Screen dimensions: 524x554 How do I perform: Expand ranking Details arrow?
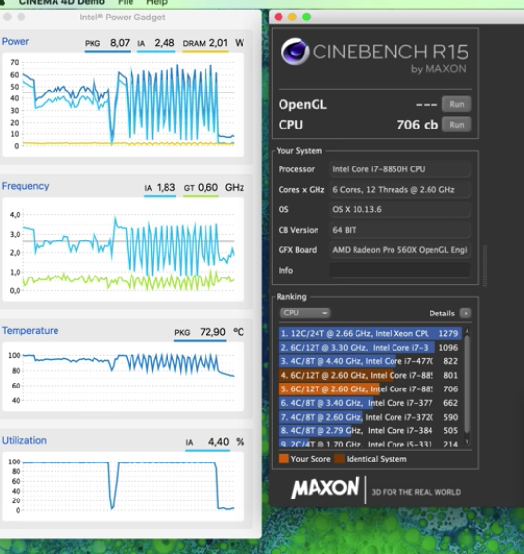coord(466,314)
